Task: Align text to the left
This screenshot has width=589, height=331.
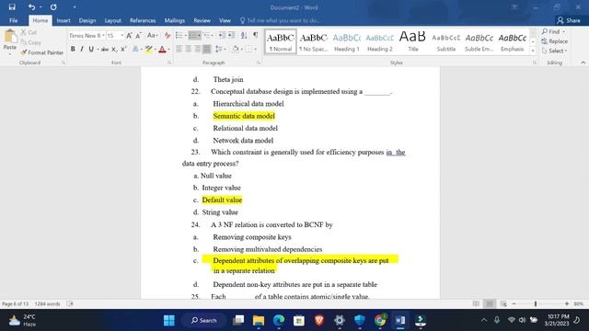Action: pyautogui.click(x=179, y=49)
